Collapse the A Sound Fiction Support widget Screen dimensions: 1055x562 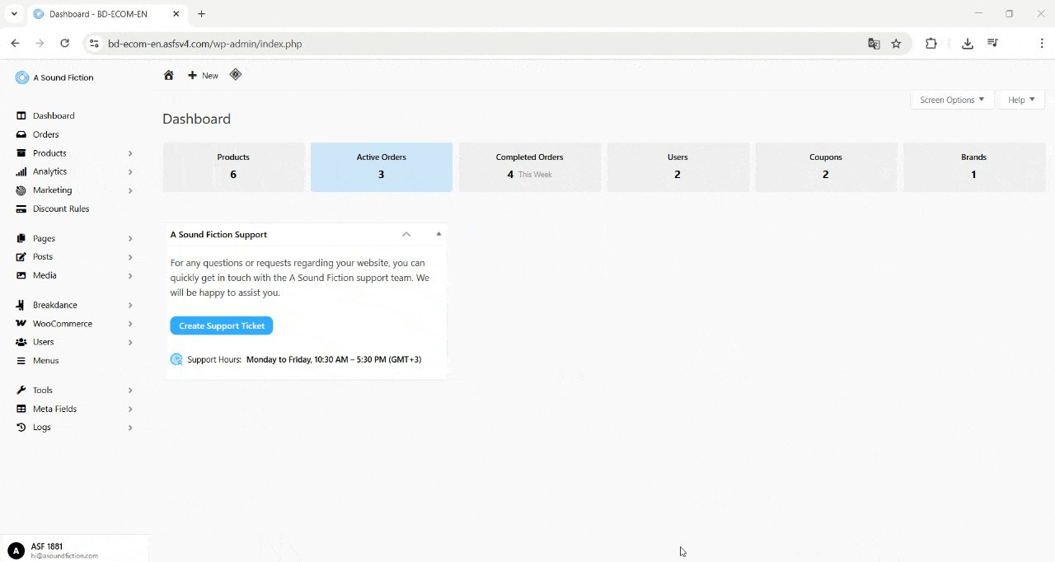(x=406, y=234)
